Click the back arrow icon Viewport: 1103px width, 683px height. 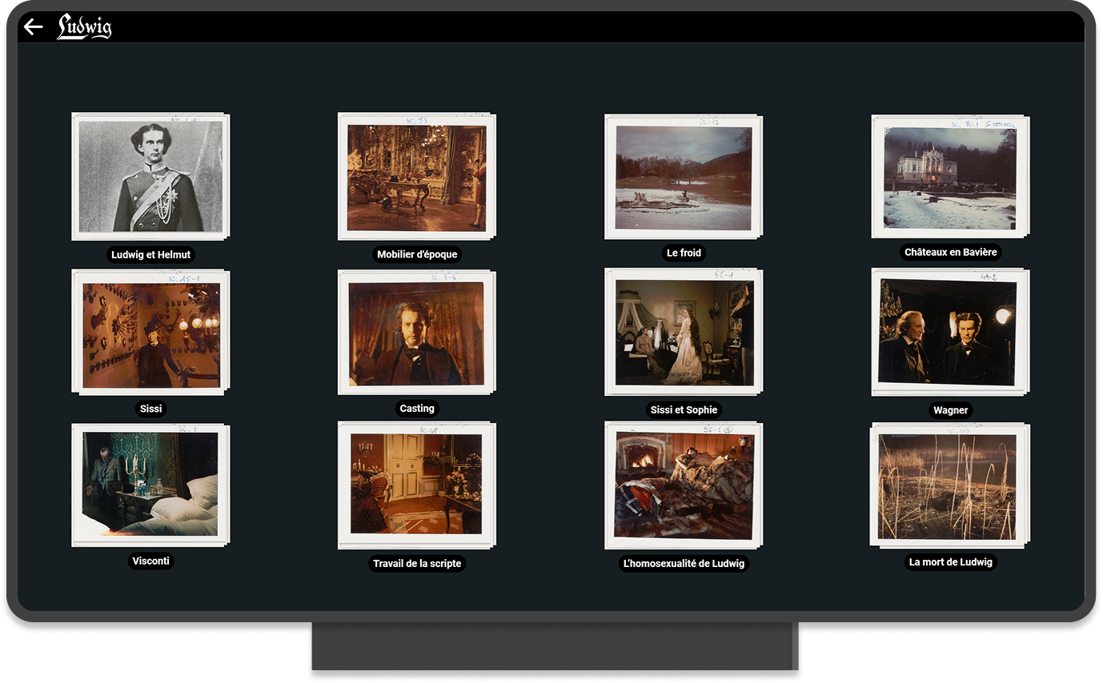(x=33, y=27)
